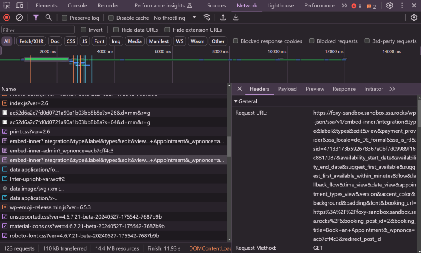Open network conditions wifi icon
Screen dimensions: 421x253
click(x=207, y=18)
